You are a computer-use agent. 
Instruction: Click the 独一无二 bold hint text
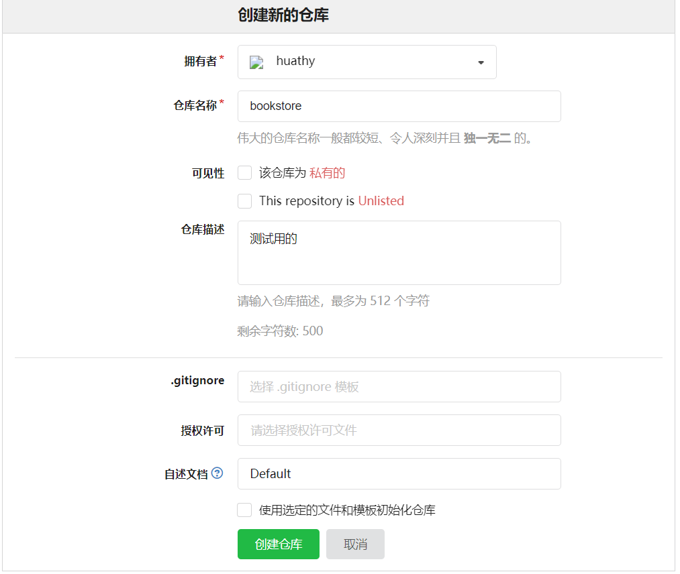pyautogui.click(x=487, y=138)
